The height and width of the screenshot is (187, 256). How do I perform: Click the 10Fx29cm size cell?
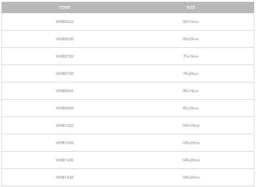(191, 143)
